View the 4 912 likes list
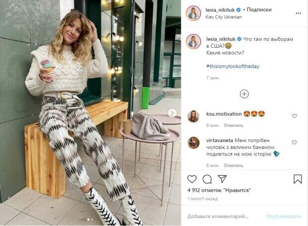308x226 pixels. tap(219, 190)
